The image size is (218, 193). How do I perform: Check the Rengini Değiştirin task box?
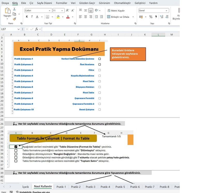tap(16, 154)
